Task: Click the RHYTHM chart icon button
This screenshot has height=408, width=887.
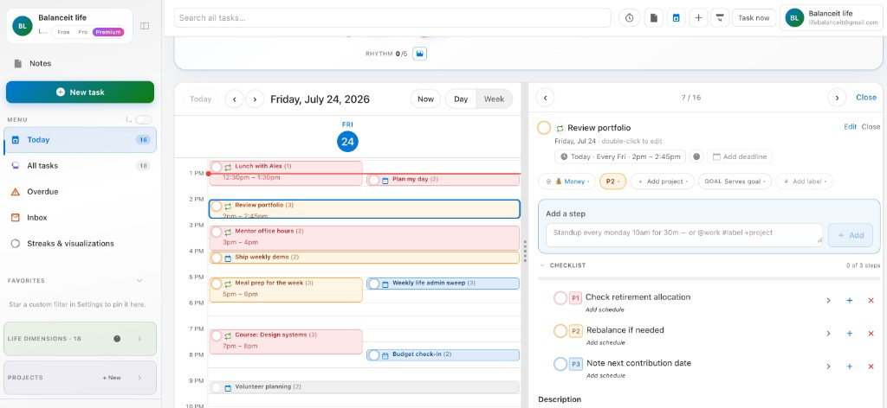Action: click(419, 54)
